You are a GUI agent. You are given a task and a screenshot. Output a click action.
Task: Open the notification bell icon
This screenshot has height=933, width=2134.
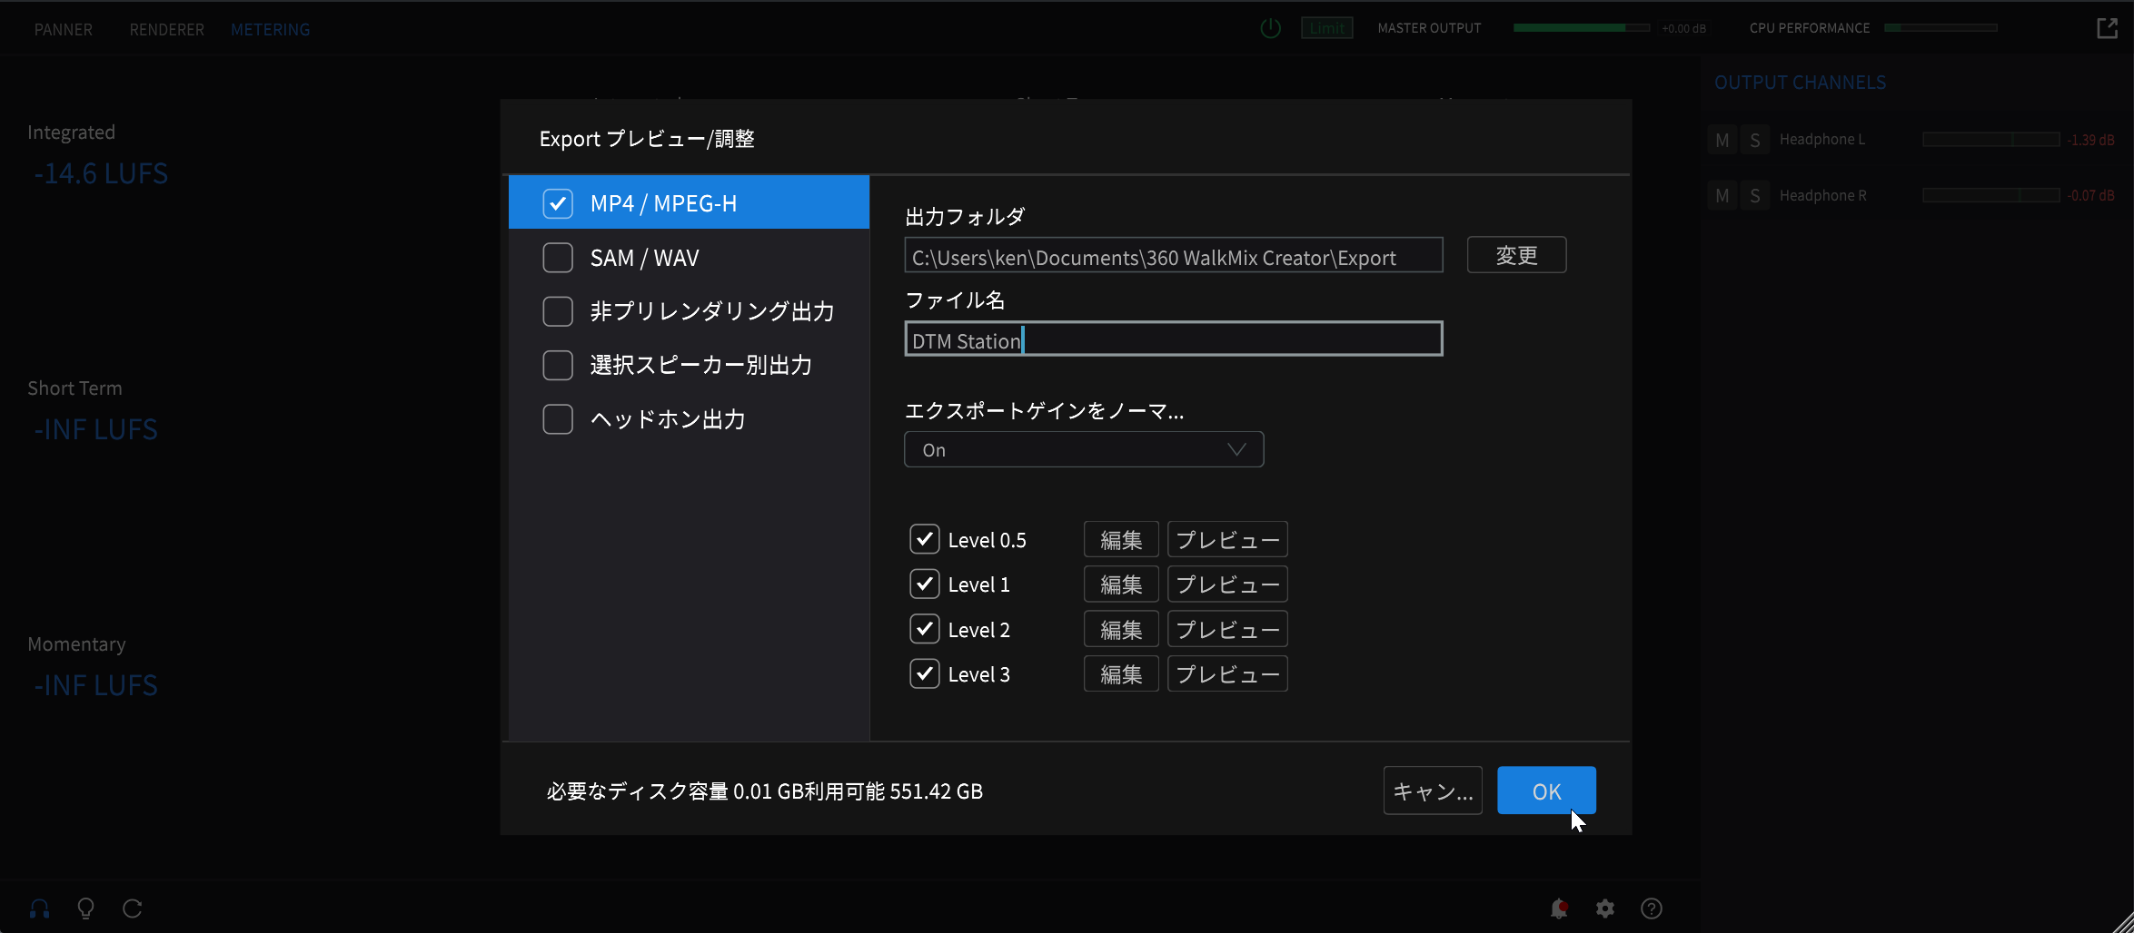tap(1559, 908)
